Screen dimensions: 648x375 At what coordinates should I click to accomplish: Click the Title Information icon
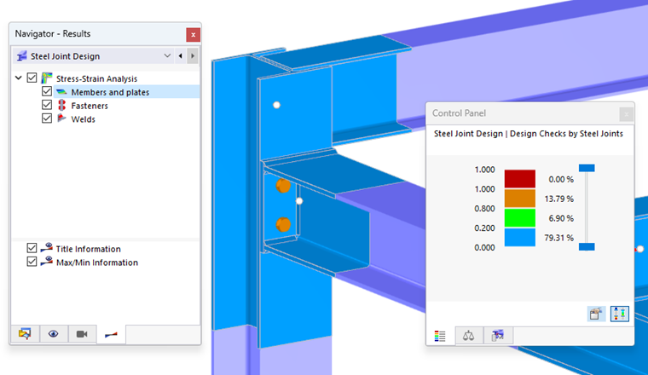(47, 247)
